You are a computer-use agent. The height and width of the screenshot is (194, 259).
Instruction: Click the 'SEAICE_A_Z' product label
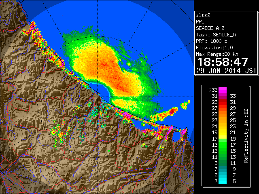tap(210, 28)
